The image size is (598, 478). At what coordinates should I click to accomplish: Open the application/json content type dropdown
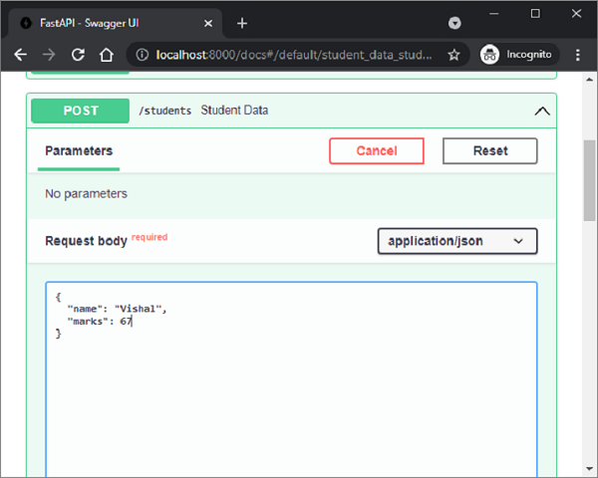(457, 241)
